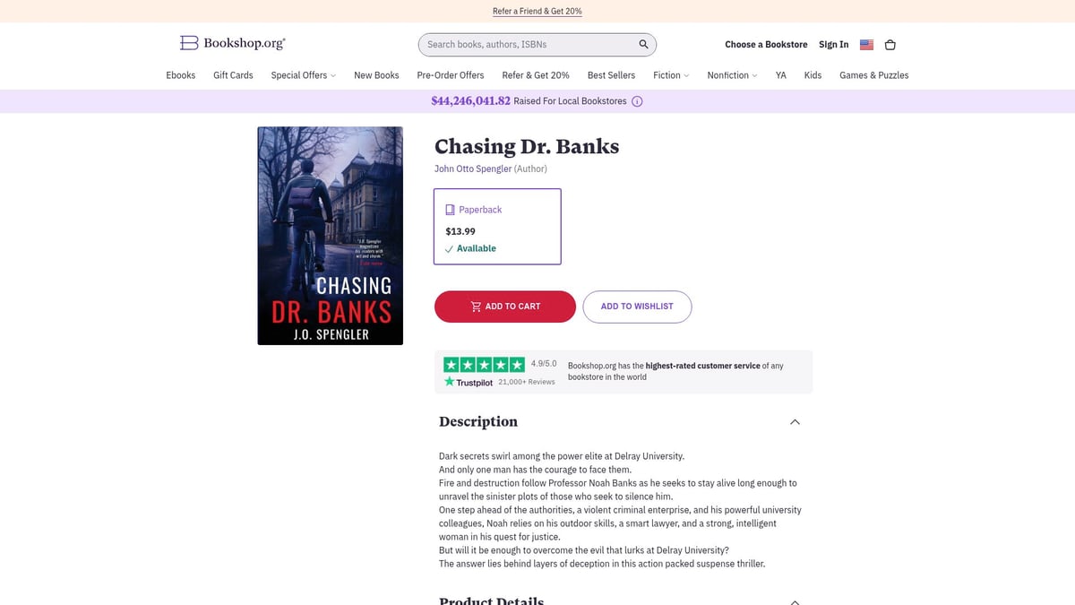
Task: Open the Fiction dropdown menu
Action: (x=671, y=75)
